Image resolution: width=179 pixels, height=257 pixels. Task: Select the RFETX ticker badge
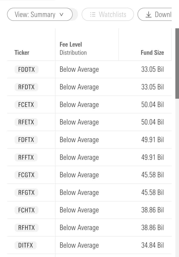click(26, 122)
